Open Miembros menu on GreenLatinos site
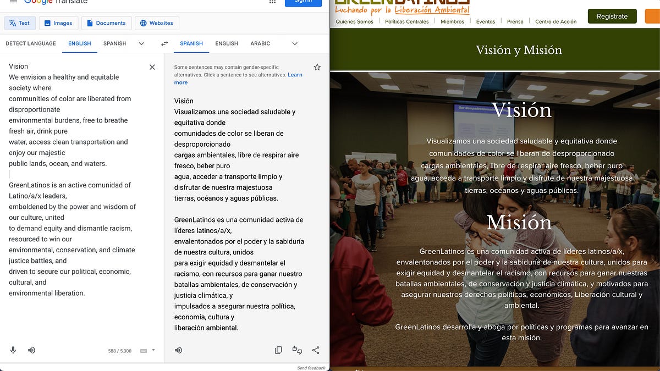The height and width of the screenshot is (371, 660). click(x=453, y=21)
